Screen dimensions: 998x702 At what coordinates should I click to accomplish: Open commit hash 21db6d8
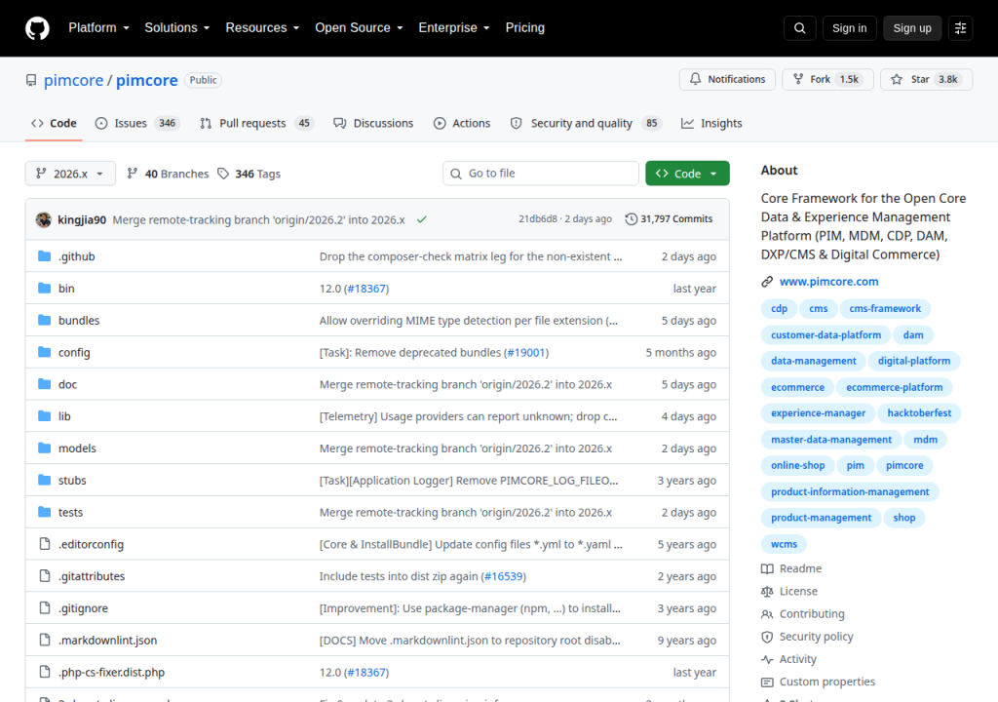point(538,219)
